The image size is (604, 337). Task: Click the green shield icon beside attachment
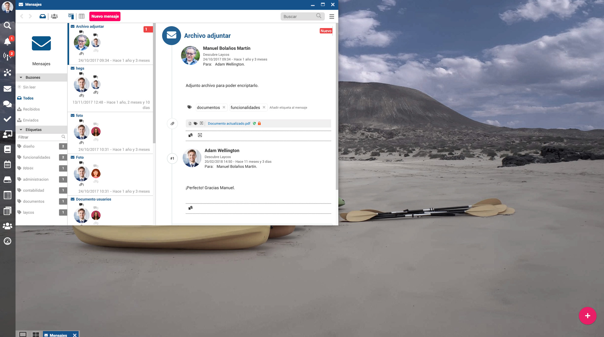pos(254,124)
